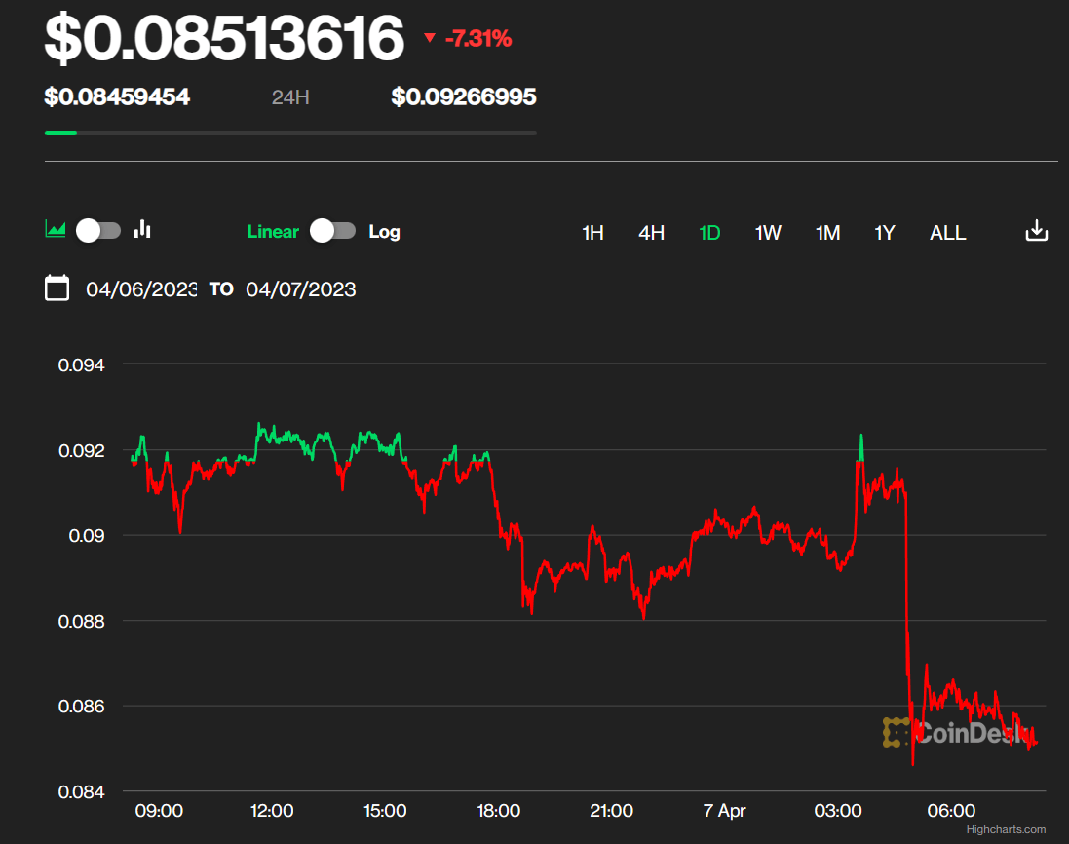Switch to the 1H time range
1069x844 pixels.
(592, 233)
